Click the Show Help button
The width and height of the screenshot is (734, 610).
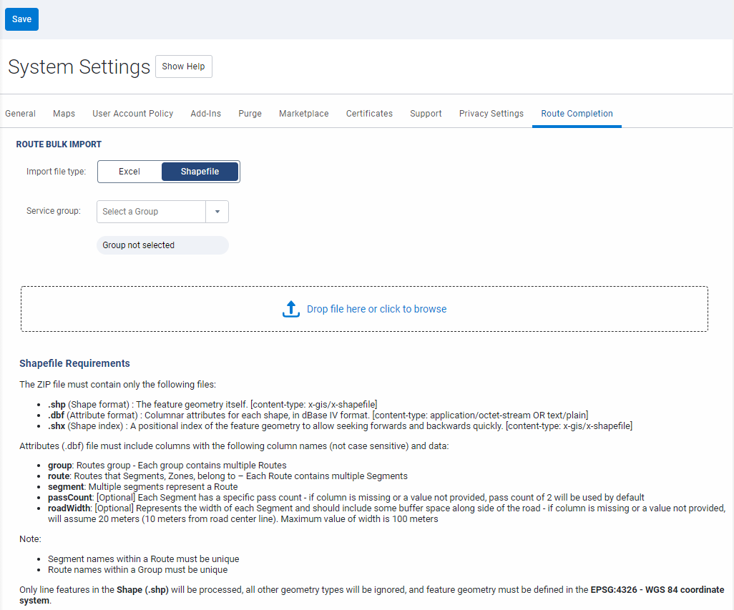[183, 67]
